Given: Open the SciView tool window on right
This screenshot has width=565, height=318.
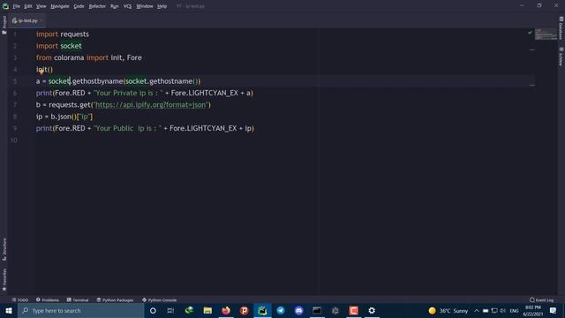Looking at the screenshot, I should [561, 57].
